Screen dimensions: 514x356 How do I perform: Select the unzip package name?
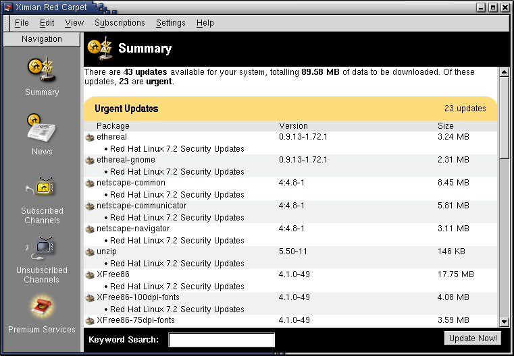[106, 251]
